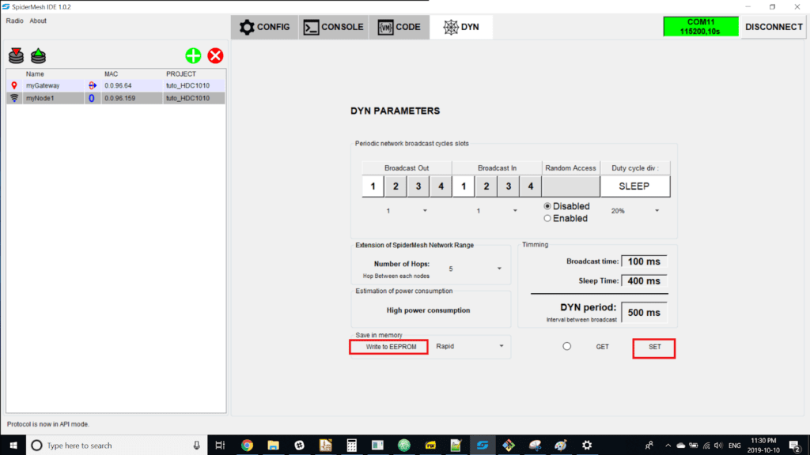Click the DYN period 500 ms field
Viewport: 810px width, 455px height.
click(x=644, y=313)
